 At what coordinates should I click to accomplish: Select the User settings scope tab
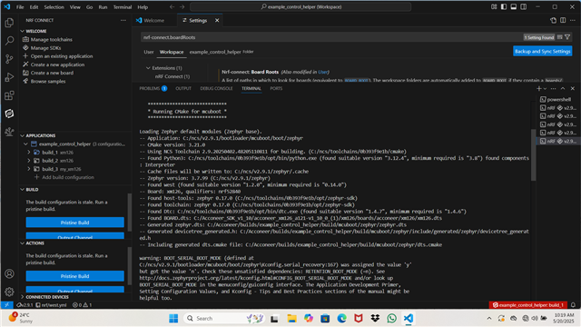pos(149,52)
